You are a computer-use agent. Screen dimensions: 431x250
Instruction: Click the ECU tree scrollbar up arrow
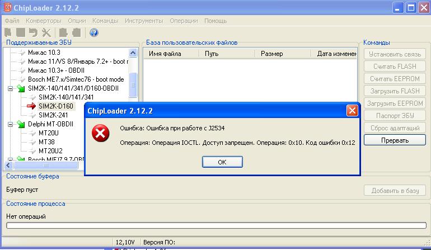pyautogui.click(x=133, y=53)
